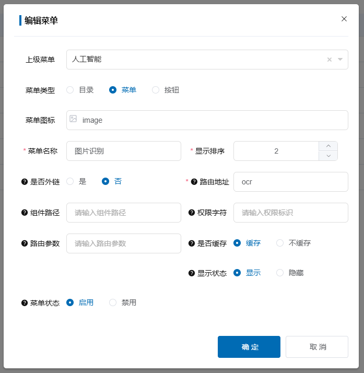This screenshot has width=364, height=373.
Task: Click the help icon next to 组件路径
Action: click(x=25, y=213)
